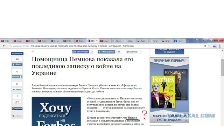Click the VK counter 14 next to Мне нравится
224x126 pixels.
(119, 52)
